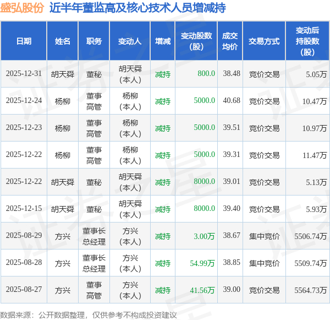Click name 杨柳 in the 2025-12-23 row
This screenshot has width=330, height=320.
[x=63, y=128]
